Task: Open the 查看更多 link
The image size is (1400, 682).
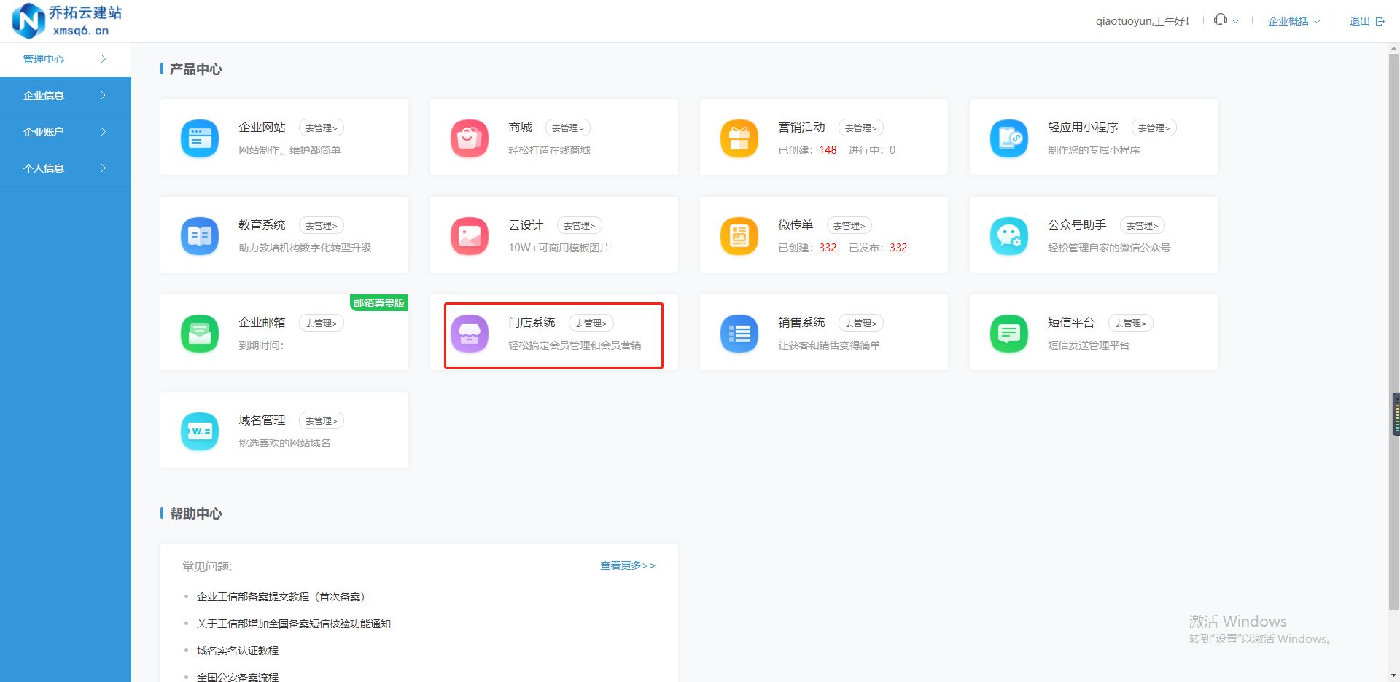Action: (627, 565)
